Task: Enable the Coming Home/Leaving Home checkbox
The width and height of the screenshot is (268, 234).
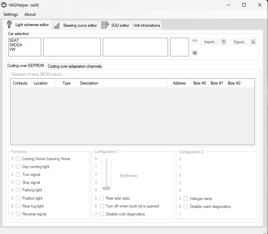Action: (18, 159)
